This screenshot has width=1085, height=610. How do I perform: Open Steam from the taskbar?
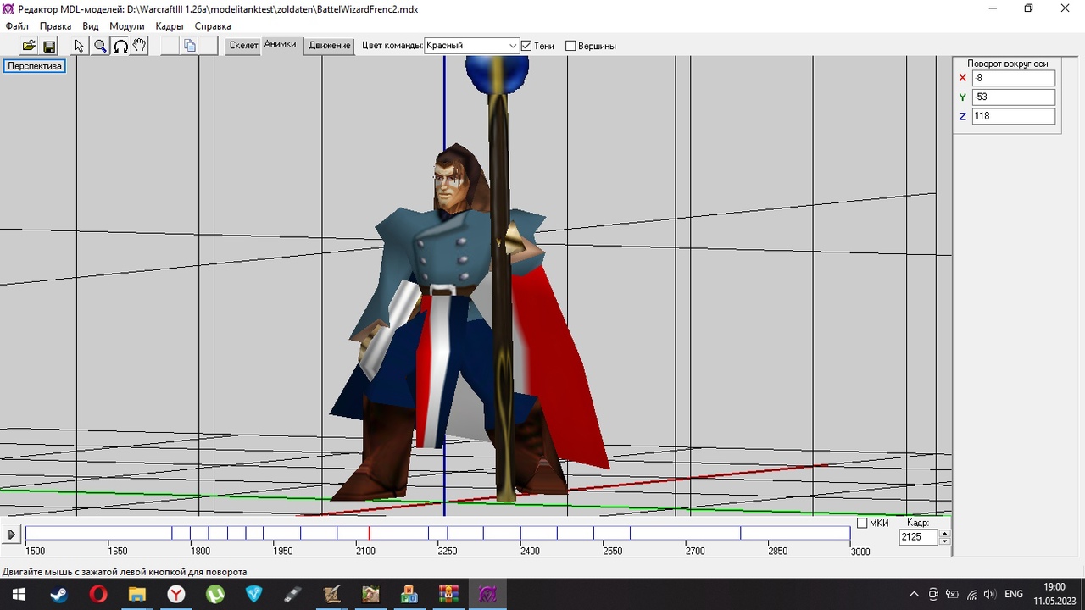(x=58, y=594)
